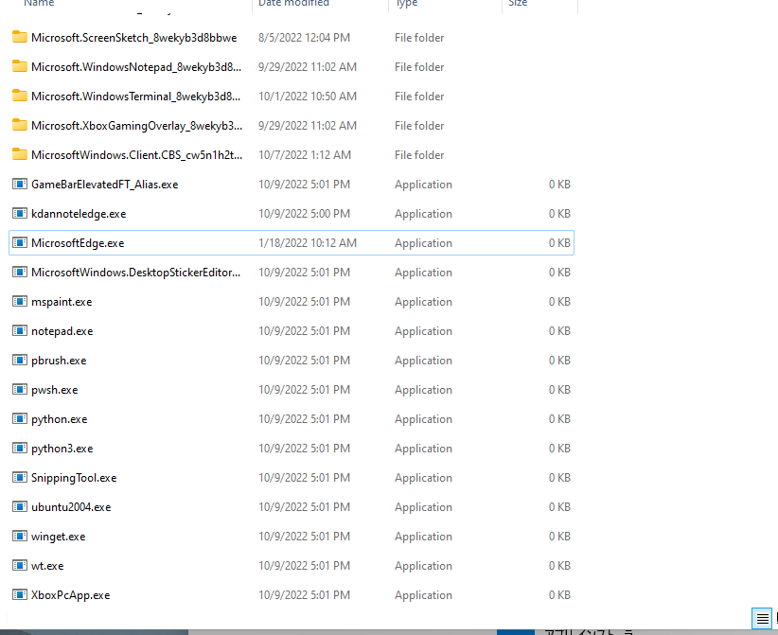Select the winget.exe entry
Image resolution: width=778 pixels, height=635 pixels.
point(58,537)
